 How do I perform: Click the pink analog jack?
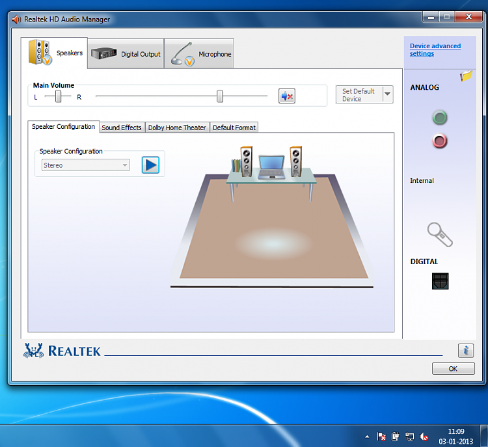point(440,141)
